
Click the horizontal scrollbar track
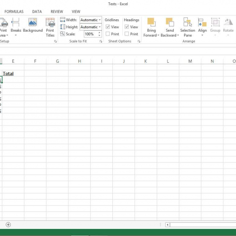[x=203, y=225]
